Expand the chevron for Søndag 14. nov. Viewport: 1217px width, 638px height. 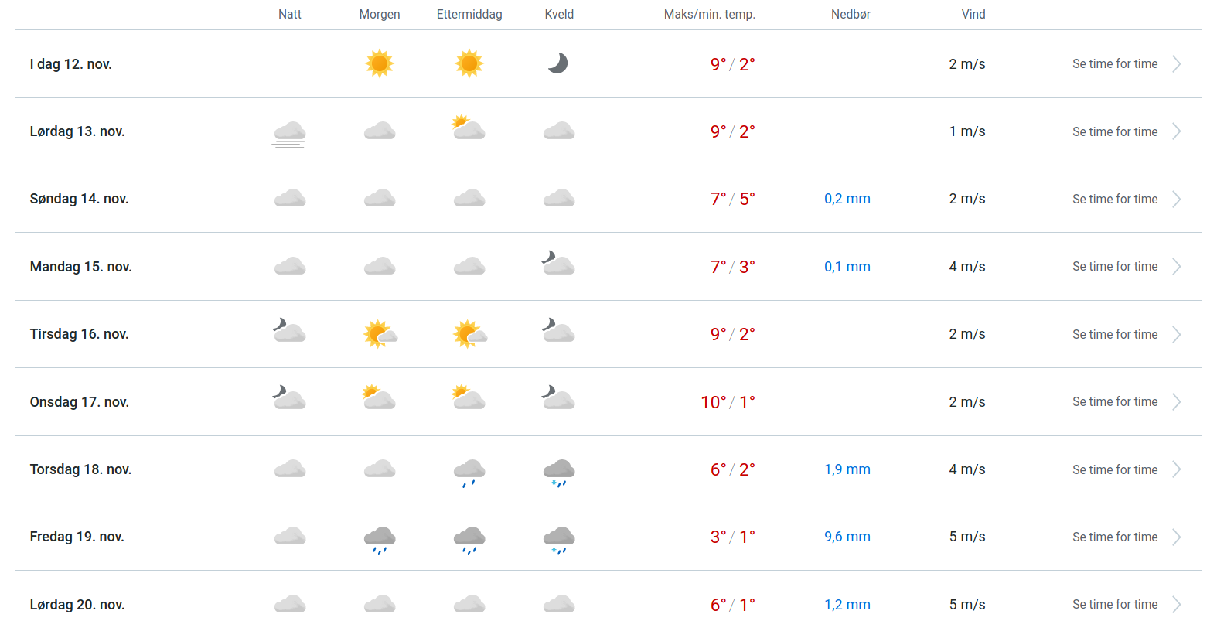tap(1176, 200)
